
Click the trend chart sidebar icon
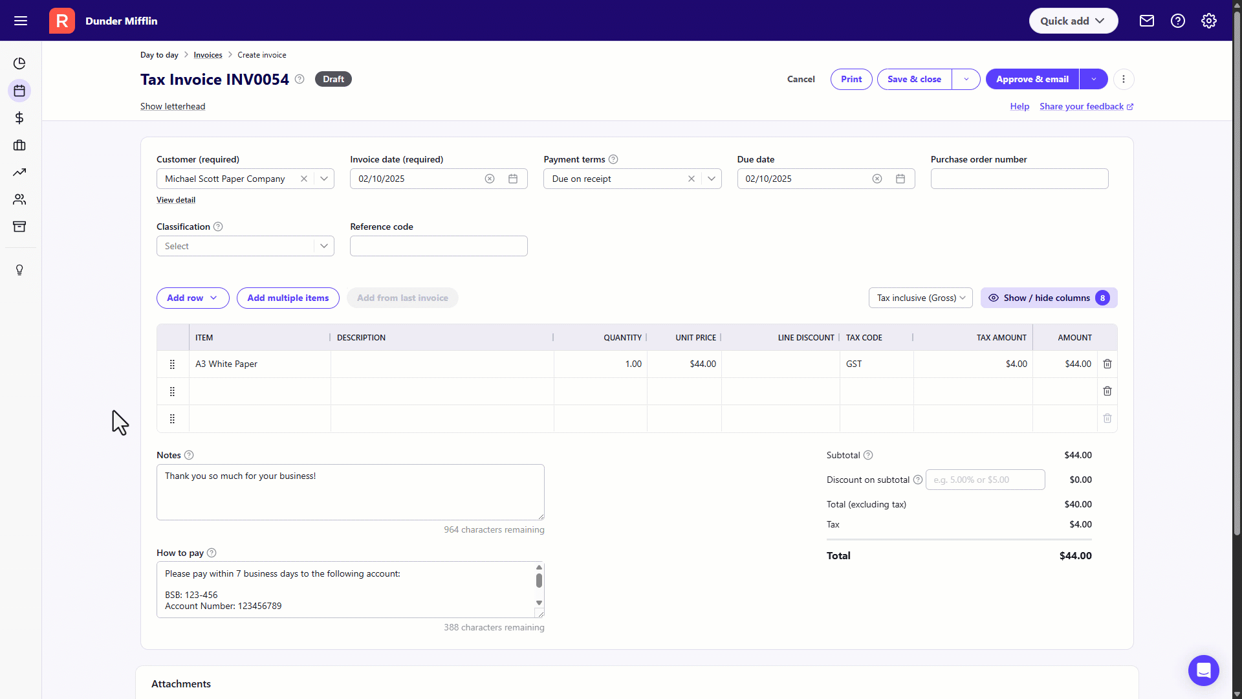[19, 172]
